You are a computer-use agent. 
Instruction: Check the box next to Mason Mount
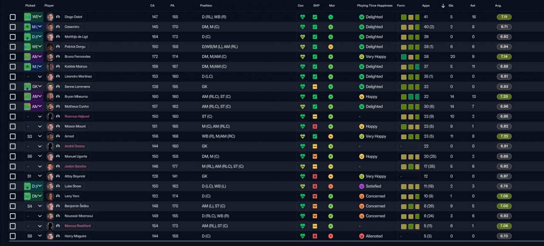(13, 126)
